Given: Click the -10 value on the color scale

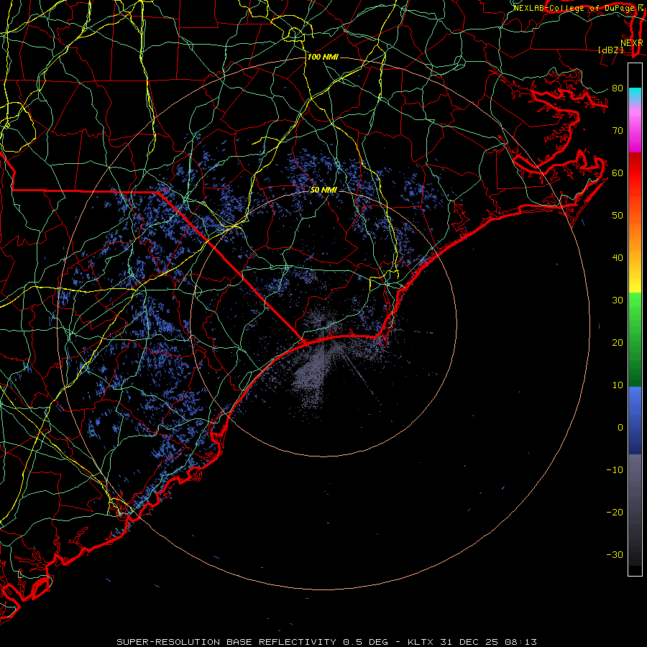Looking at the screenshot, I should 615,470.
